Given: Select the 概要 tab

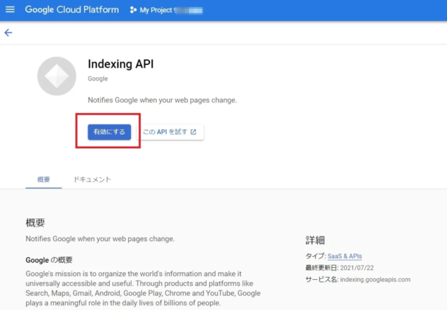Looking at the screenshot, I should pyautogui.click(x=43, y=179).
